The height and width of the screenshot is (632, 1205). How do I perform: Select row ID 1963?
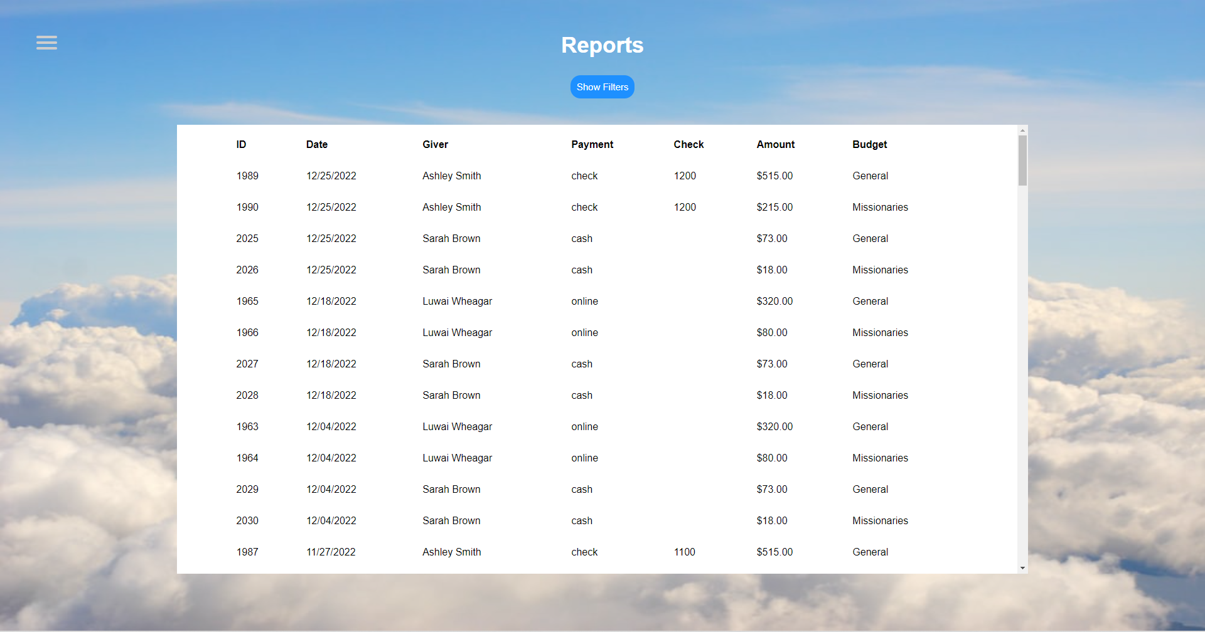point(597,426)
